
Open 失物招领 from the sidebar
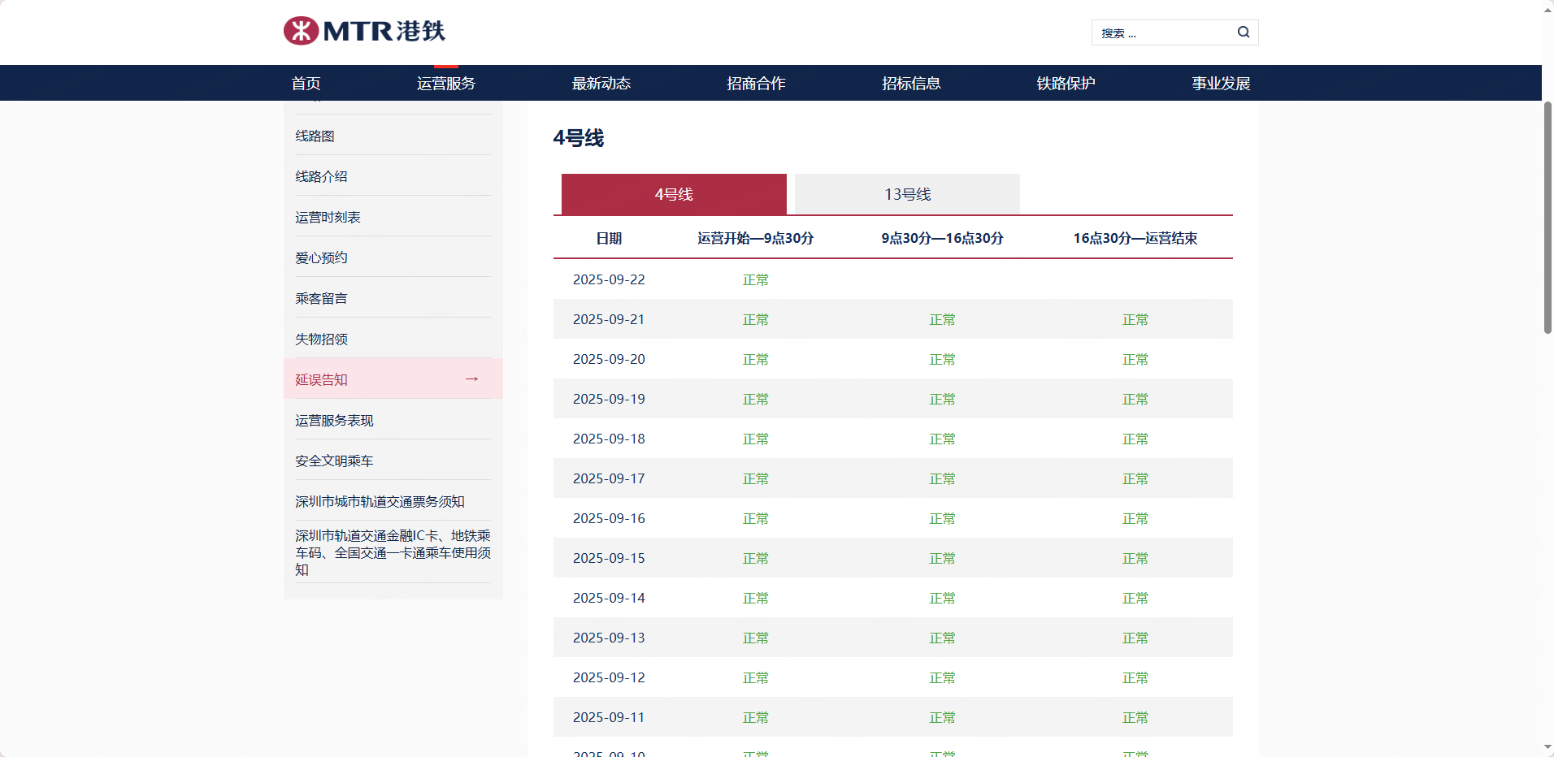322,339
